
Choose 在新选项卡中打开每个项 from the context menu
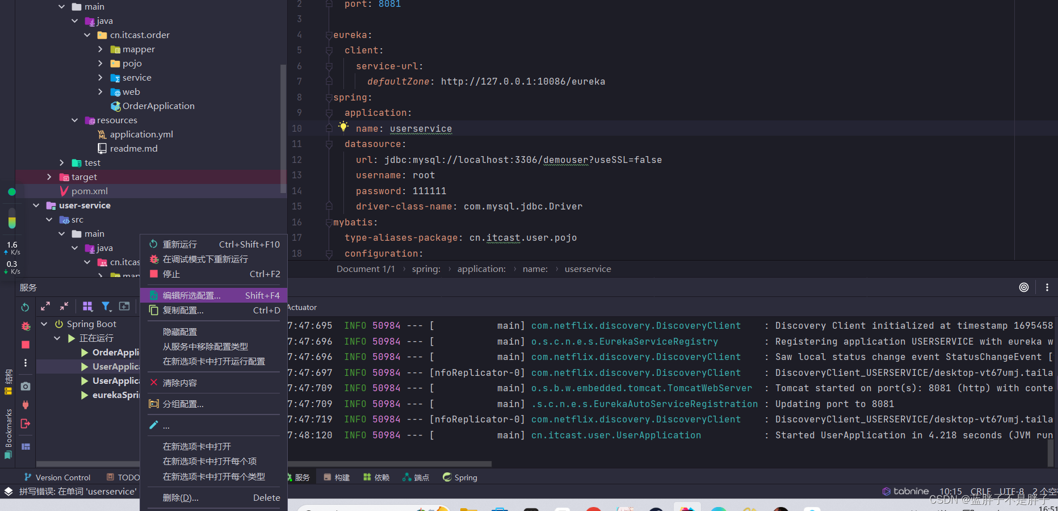[214, 461]
